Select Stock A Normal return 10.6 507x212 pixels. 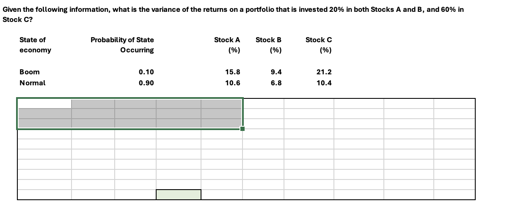tap(233, 83)
